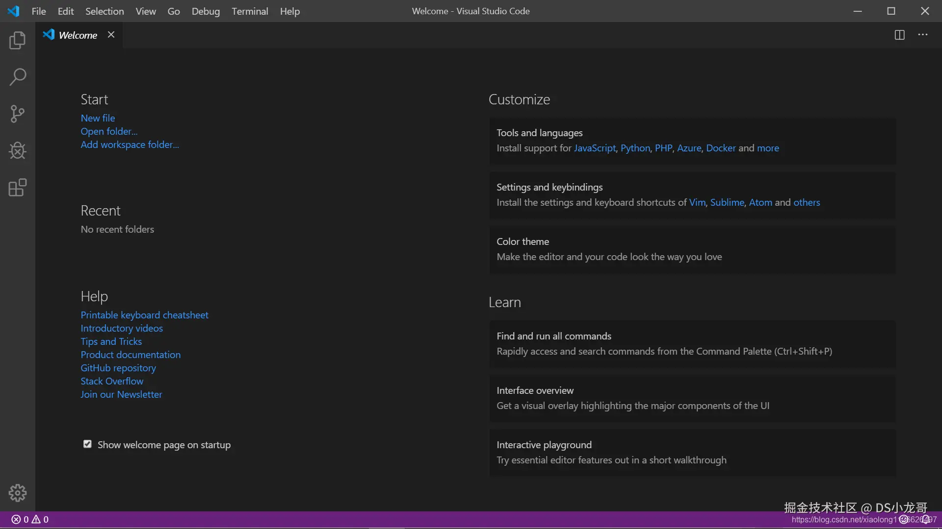The height and width of the screenshot is (529, 942).
Task: Click the 'others' keybindings link
Action: coord(807,202)
